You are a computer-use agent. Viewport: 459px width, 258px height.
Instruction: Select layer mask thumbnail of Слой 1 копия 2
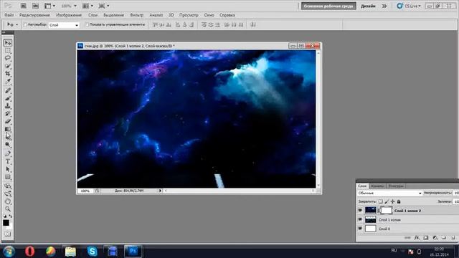click(x=386, y=210)
